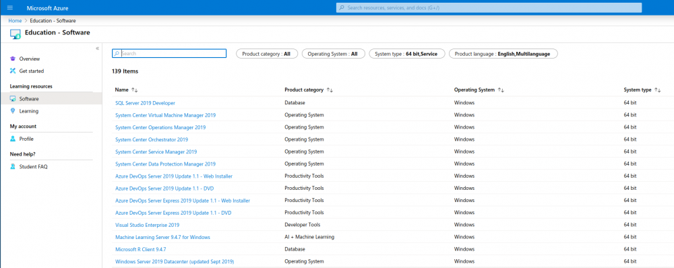
Task: Click 64 bit cell in Visual Studio Enterprise row
Action: (x=630, y=225)
